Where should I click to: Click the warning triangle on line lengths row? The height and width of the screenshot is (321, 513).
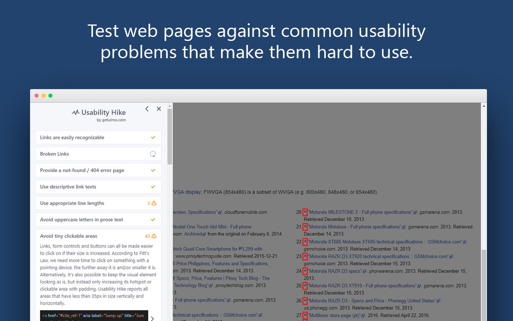click(x=154, y=203)
